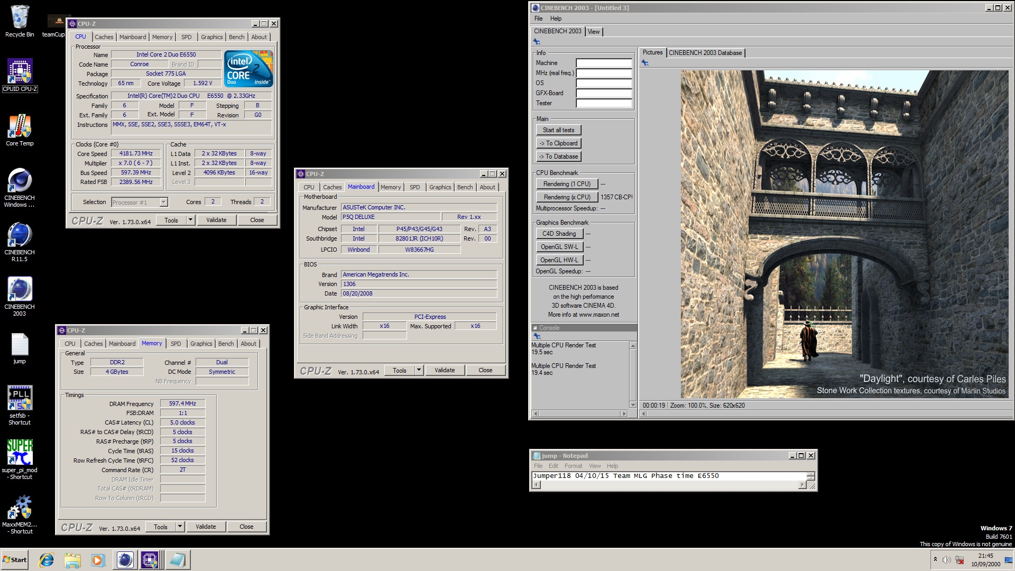Viewport: 1015px width, 571px height.
Task: Click Notepad horizontal scrollbar left arrow
Action: [537, 485]
